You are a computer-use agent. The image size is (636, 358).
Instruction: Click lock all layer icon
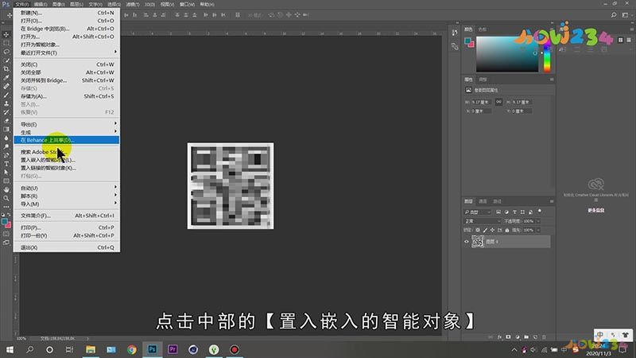click(x=507, y=230)
